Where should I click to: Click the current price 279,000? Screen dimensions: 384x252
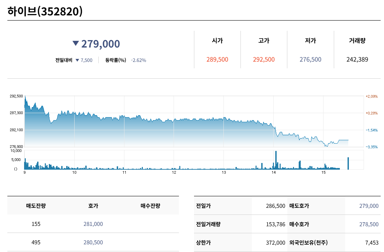(100, 44)
